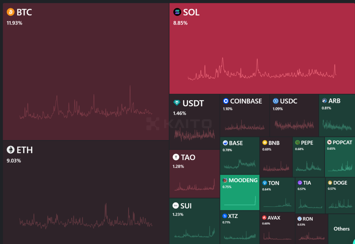
Task: Click the Arbitrum ARB logo icon
Action: click(x=324, y=101)
